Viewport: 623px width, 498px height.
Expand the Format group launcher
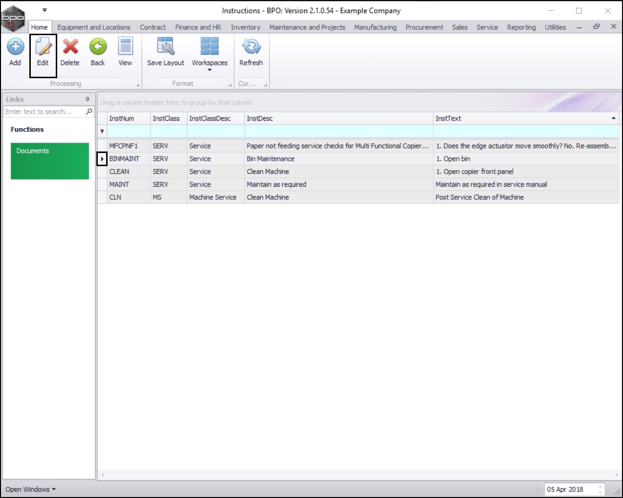(230, 85)
